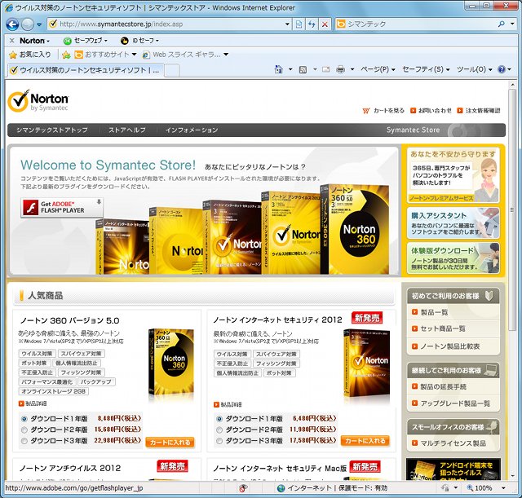The width and height of the screenshot is (522, 498).
Task: Click the address bar URL field
Action: tap(166, 24)
